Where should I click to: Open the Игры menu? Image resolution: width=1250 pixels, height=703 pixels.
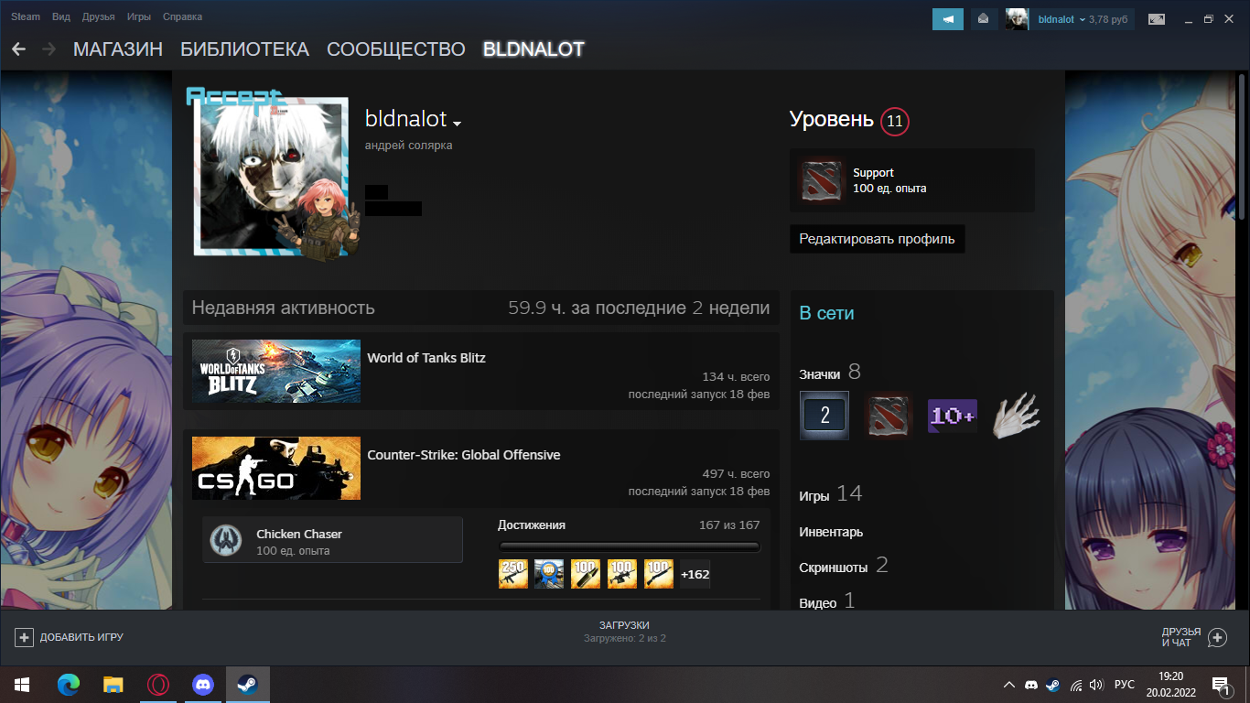139,17
